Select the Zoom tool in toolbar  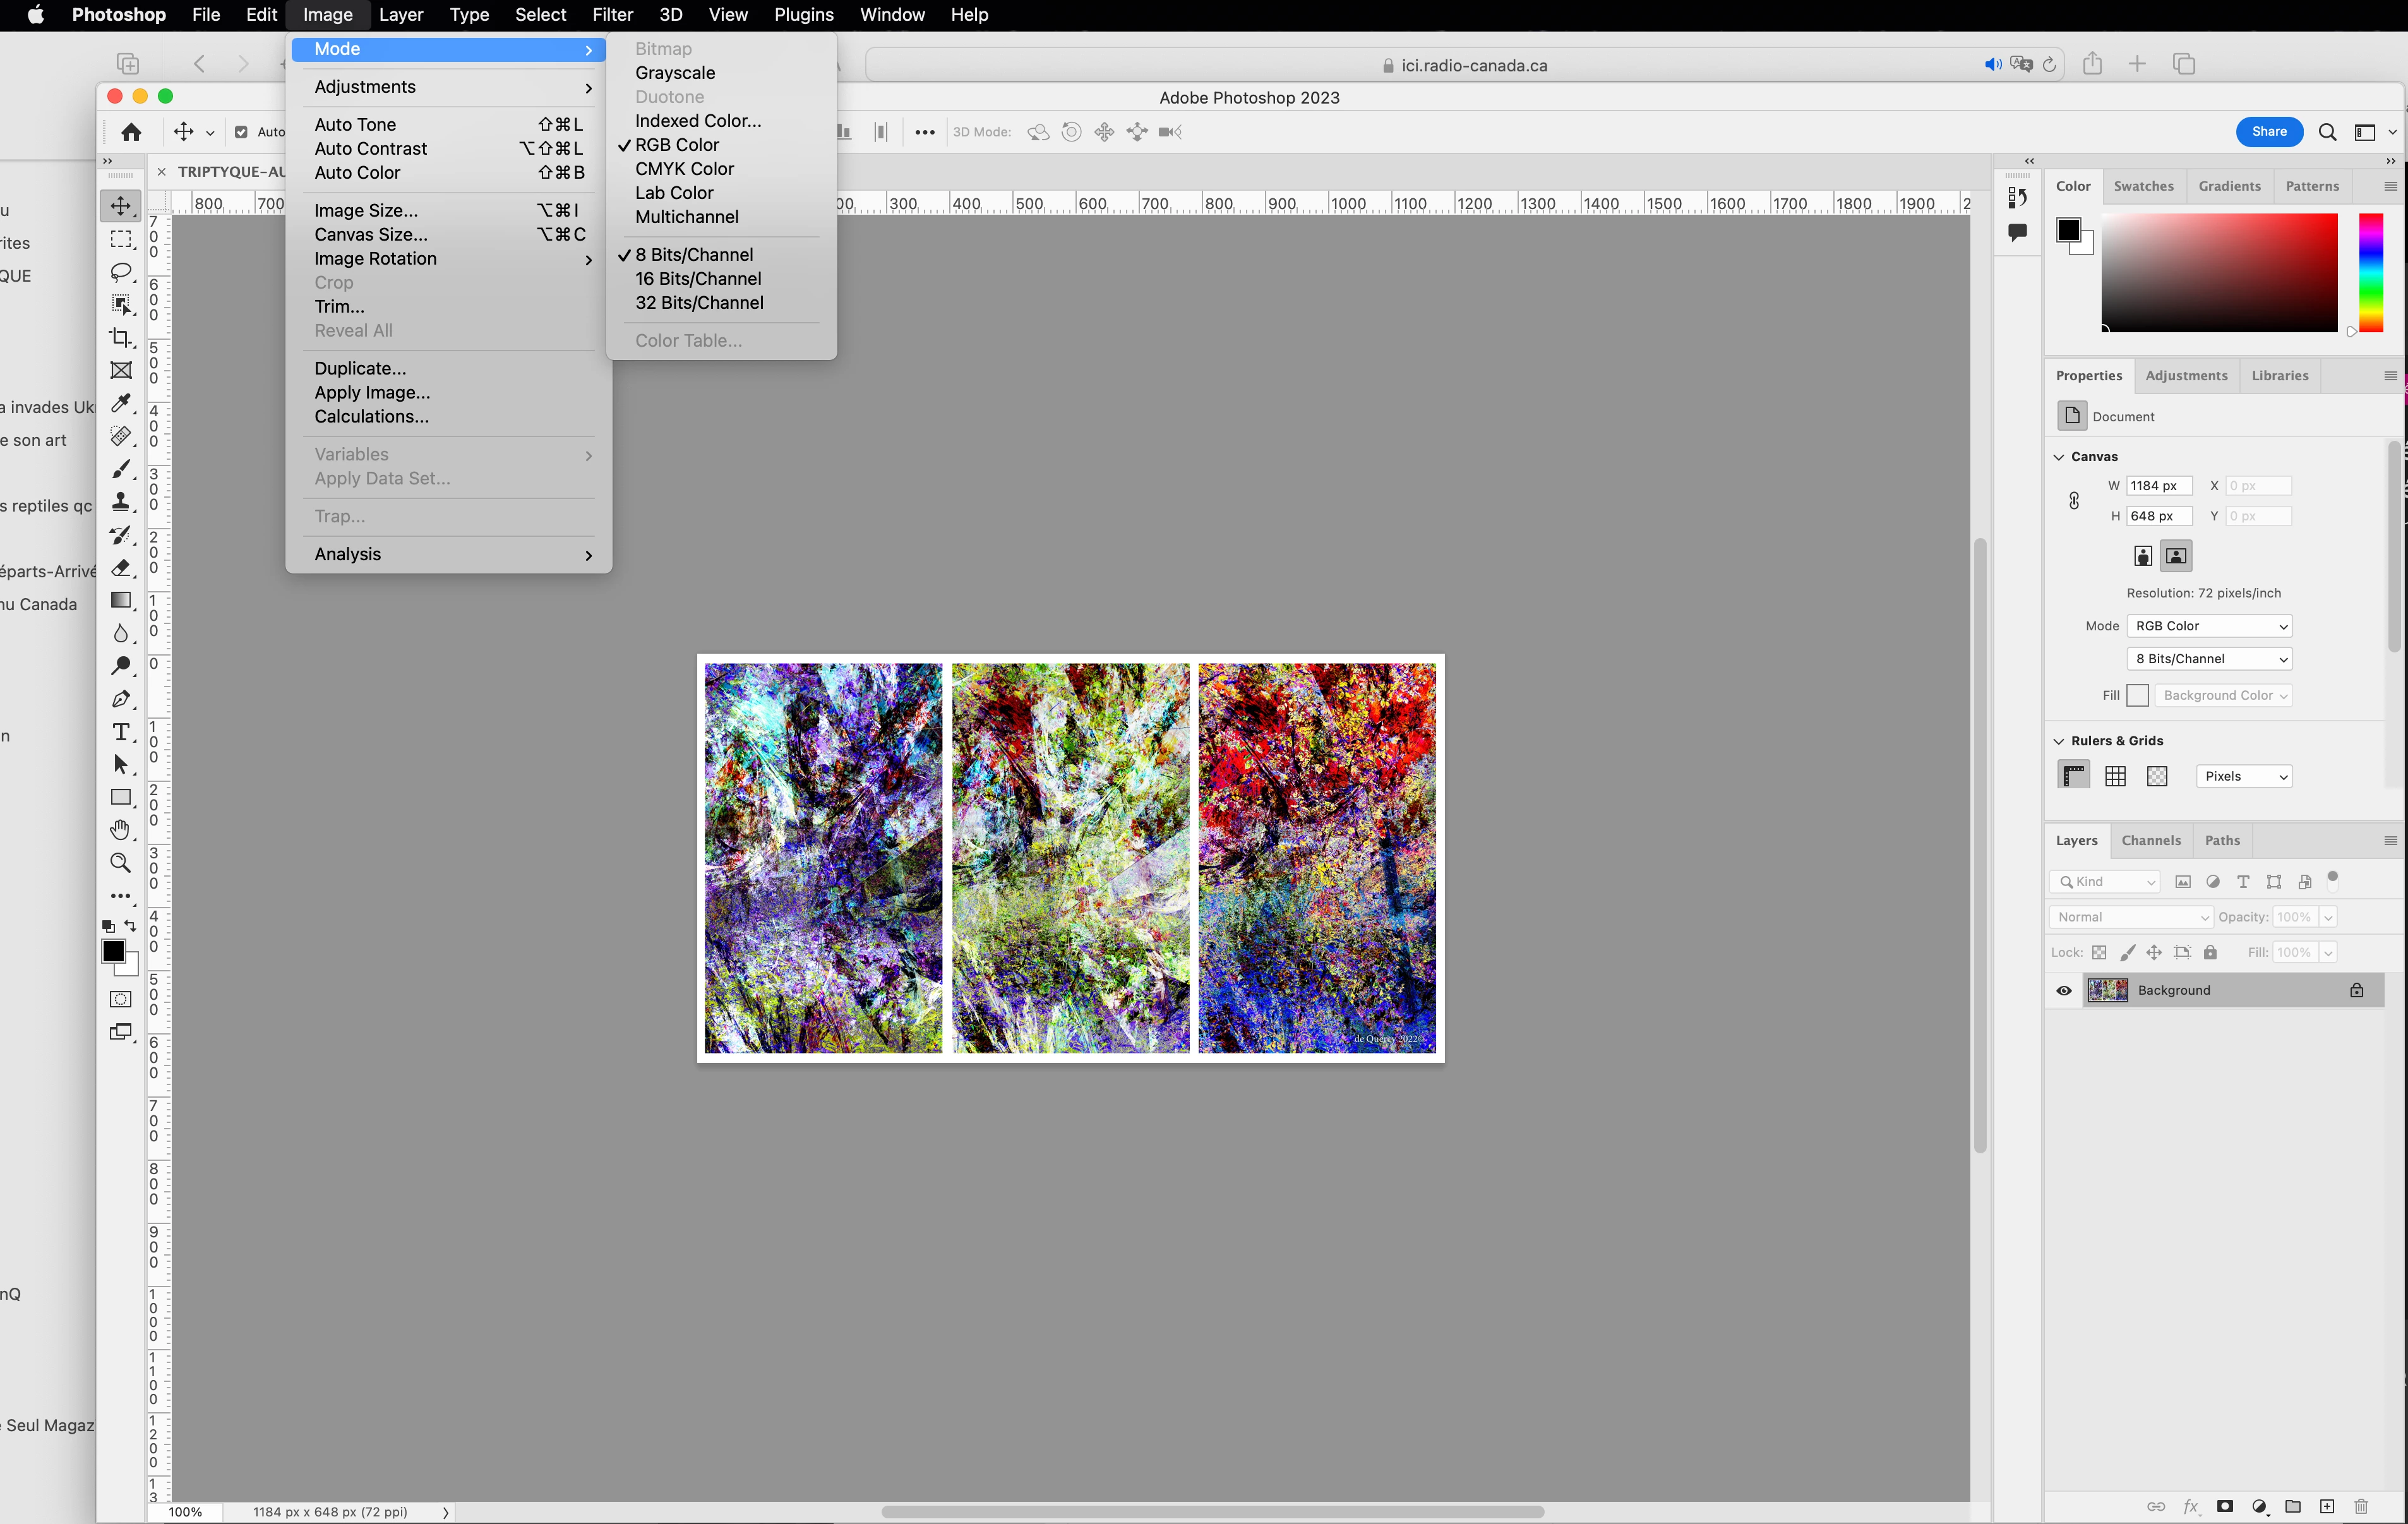[121, 863]
